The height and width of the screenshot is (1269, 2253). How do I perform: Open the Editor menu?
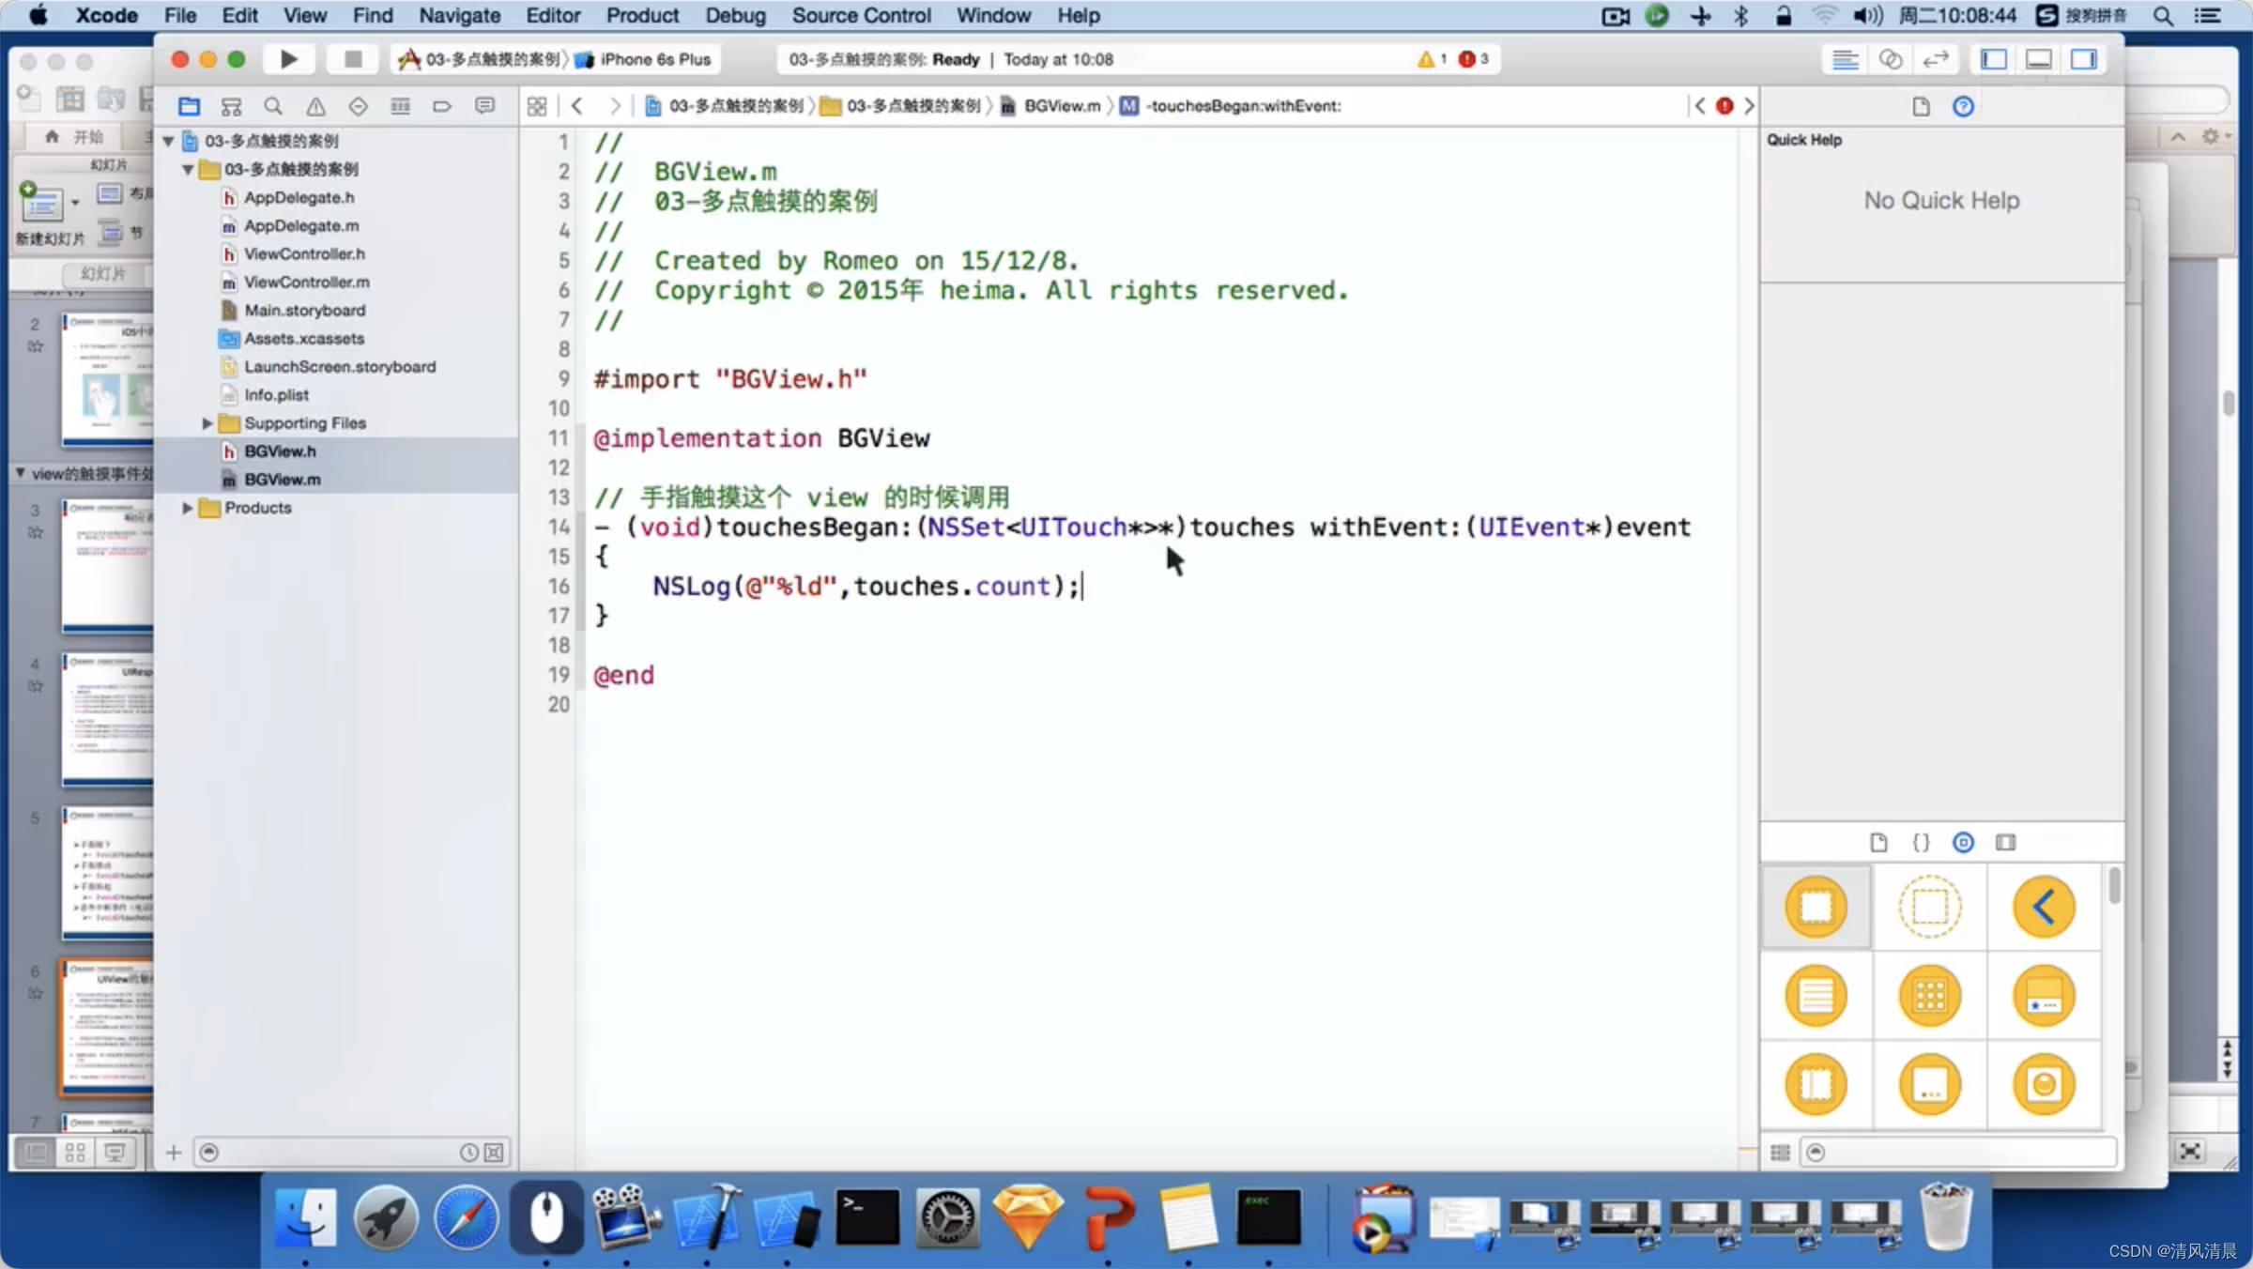click(x=552, y=15)
